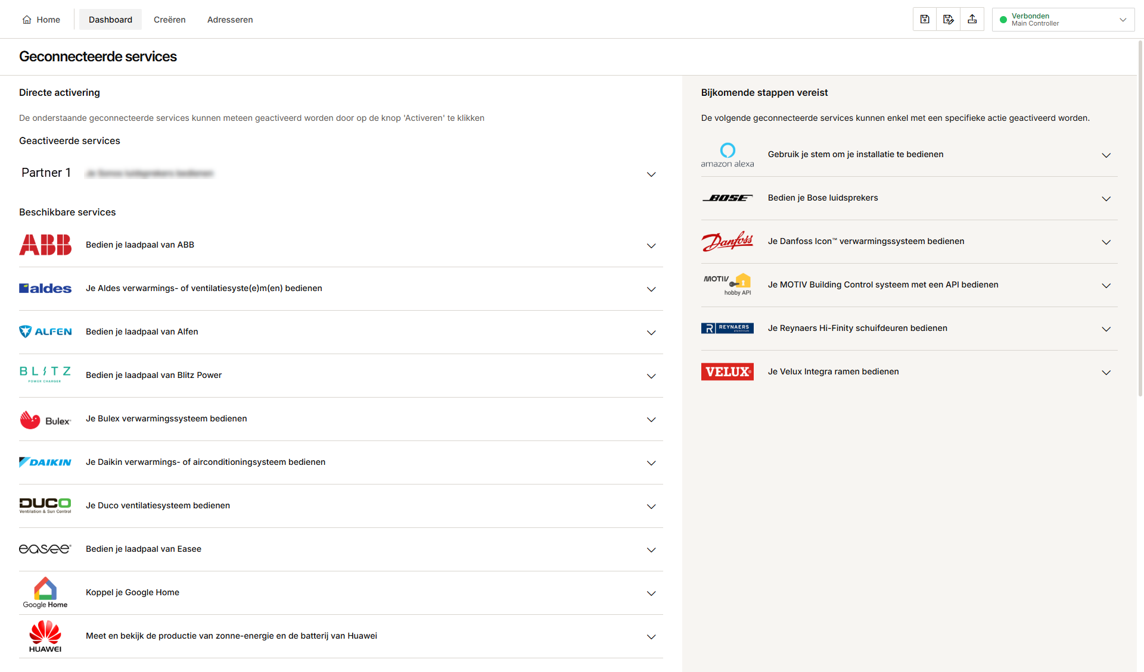Expand the Koppel je Google Home chevron
This screenshot has width=1144, height=672.
(651, 593)
